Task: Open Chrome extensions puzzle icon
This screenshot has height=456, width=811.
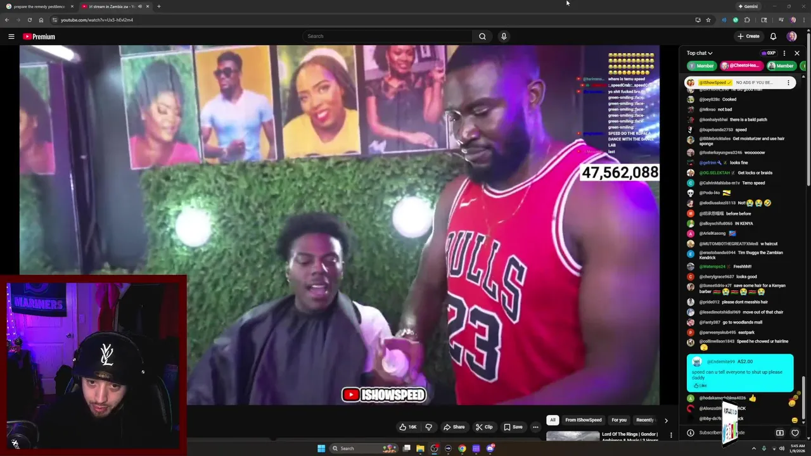Action: (747, 20)
